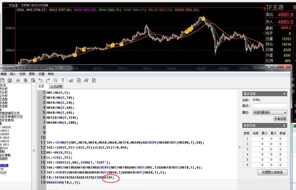Image resolution: width=296 pixels, height=190 pixels.
Task: Click the Print icon in the toolbar
Action: click(10, 80)
